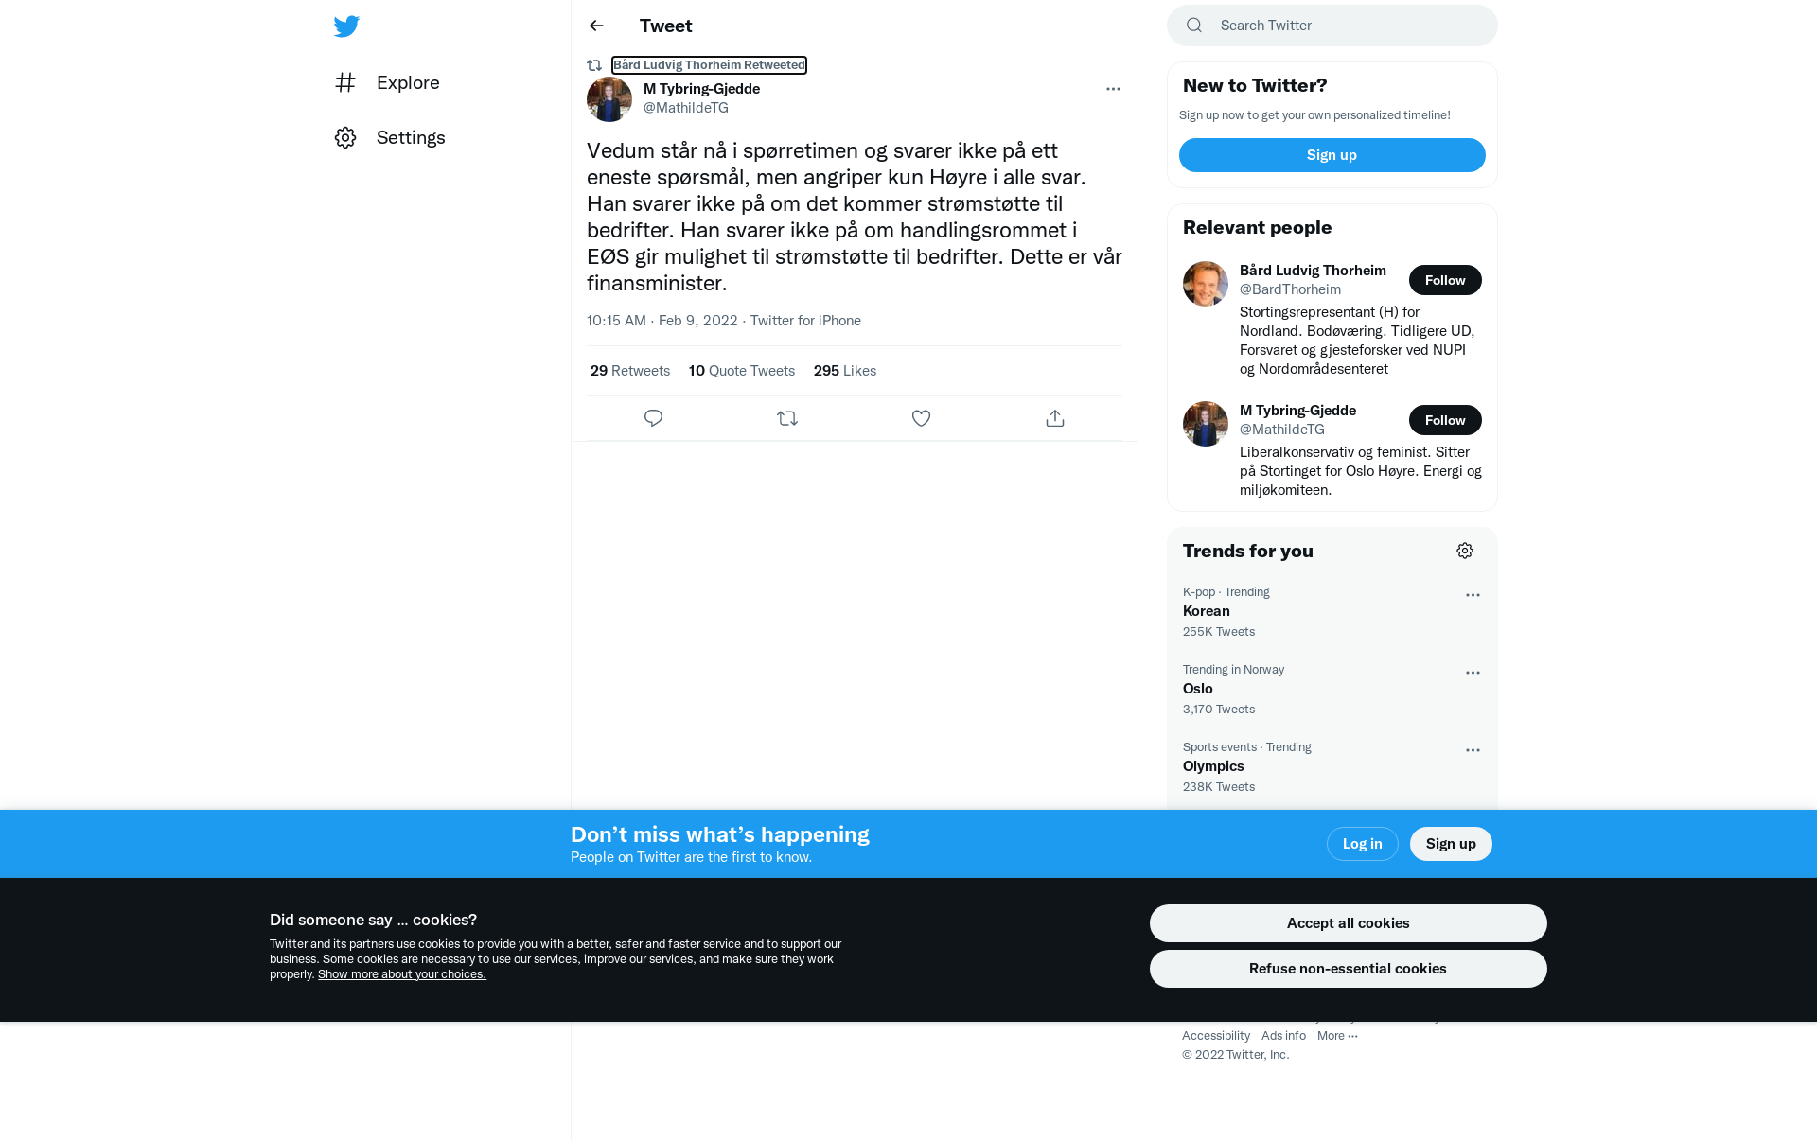Follow Bård Ludvig Thorheim
Viewport: 1817px width, 1140px height.
[x=1445, y=280]
